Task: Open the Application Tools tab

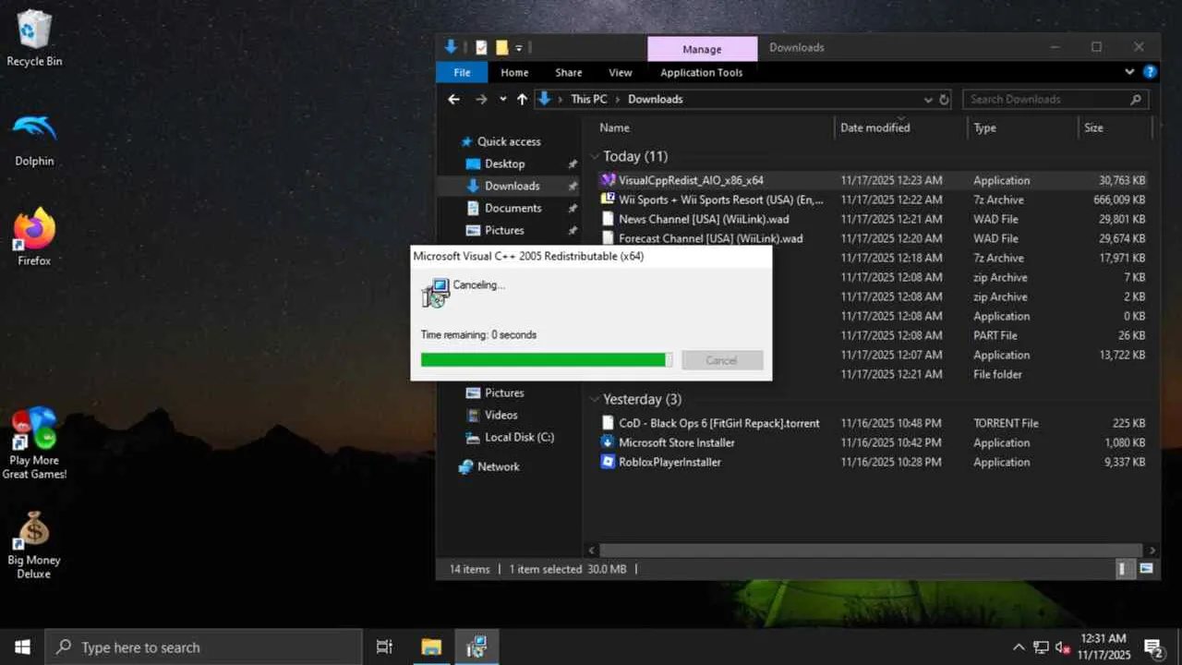Action: 702,72
